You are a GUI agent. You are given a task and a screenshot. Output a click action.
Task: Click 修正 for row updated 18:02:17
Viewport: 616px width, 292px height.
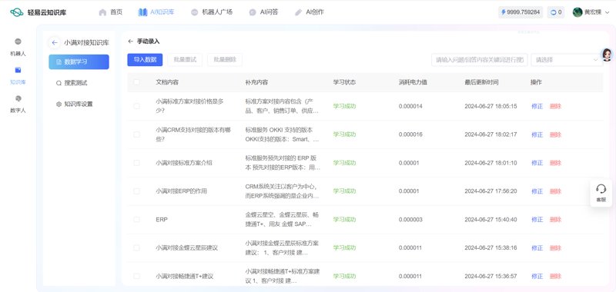click(x=537, y=134)
